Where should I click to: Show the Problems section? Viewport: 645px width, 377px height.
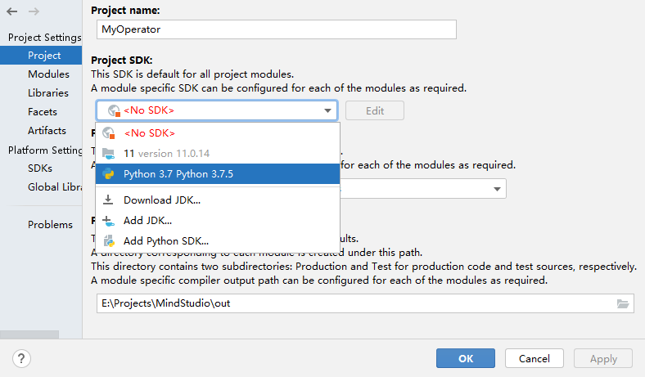50,225
